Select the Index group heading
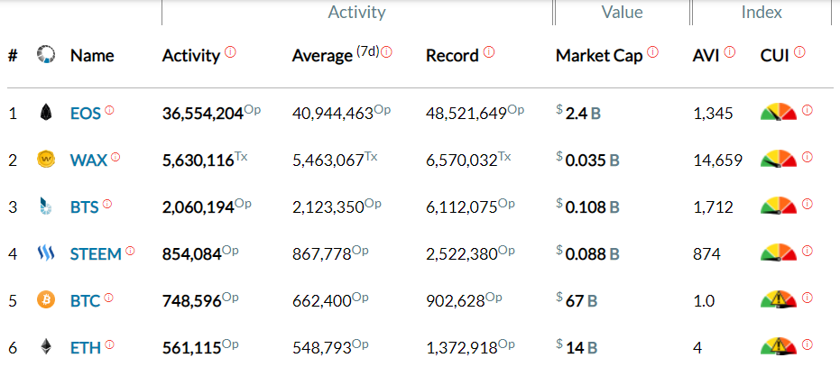Screen dimensions: 840x367 762,13
